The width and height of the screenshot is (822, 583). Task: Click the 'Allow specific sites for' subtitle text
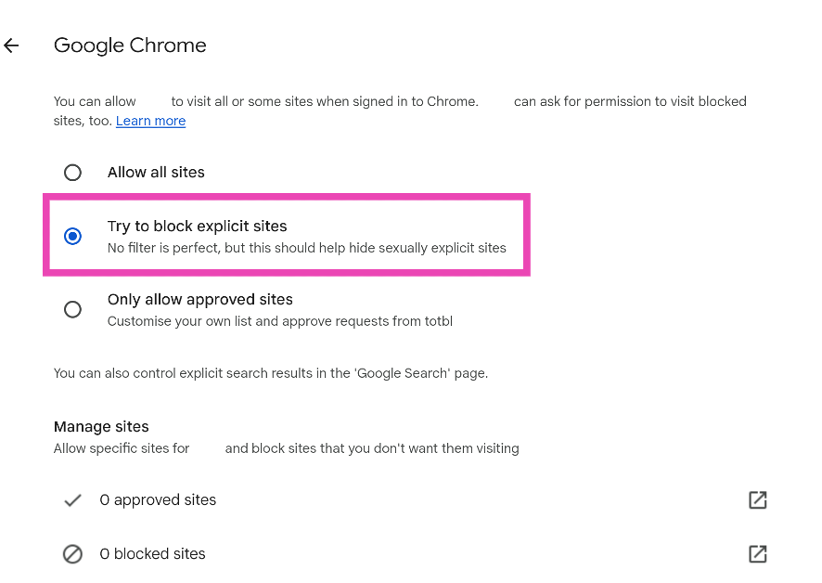coord(122,448)
